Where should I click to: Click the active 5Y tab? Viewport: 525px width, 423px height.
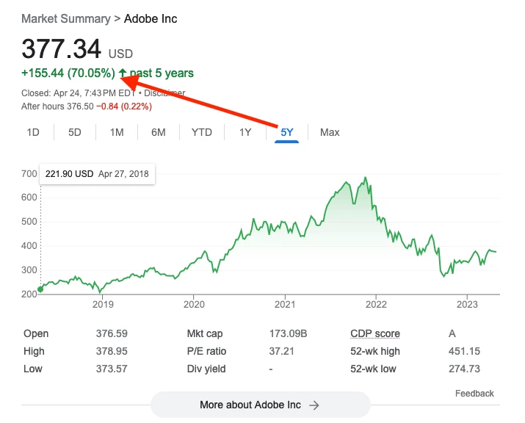[287, 132]
